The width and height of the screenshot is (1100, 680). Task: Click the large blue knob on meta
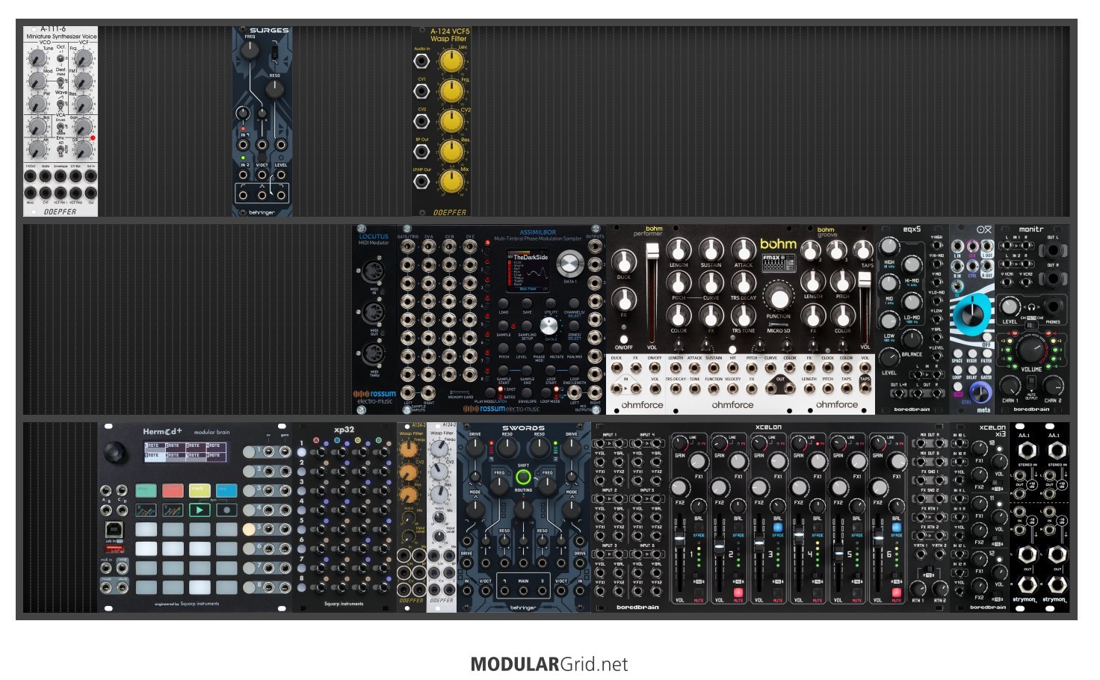973,315
